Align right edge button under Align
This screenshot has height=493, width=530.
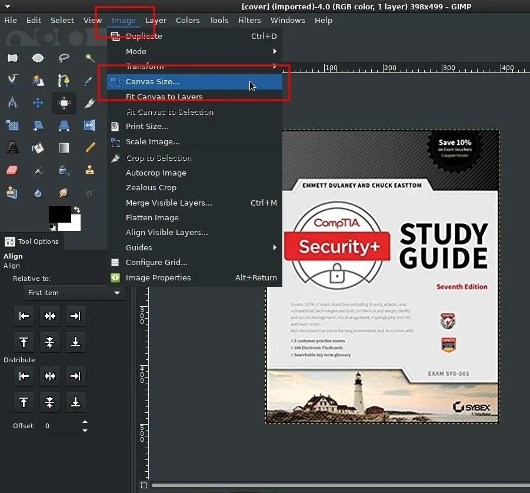pos(75,316)
